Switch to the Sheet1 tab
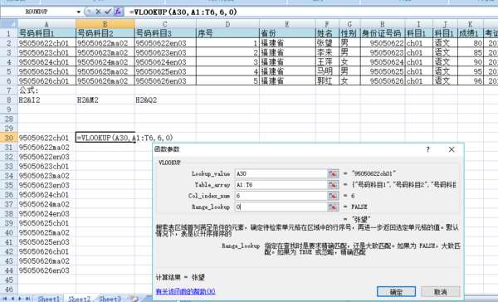498x302 pixels. [49, 299]
